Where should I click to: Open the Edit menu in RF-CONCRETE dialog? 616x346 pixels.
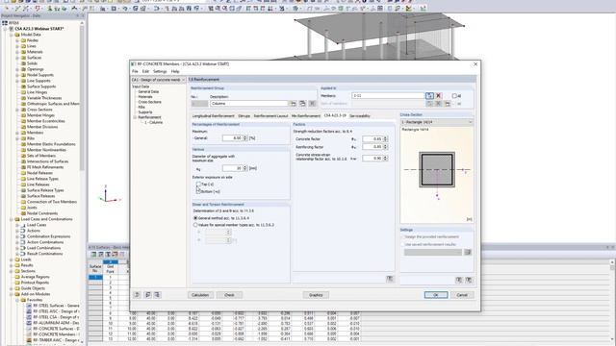[x=145, y=71]
